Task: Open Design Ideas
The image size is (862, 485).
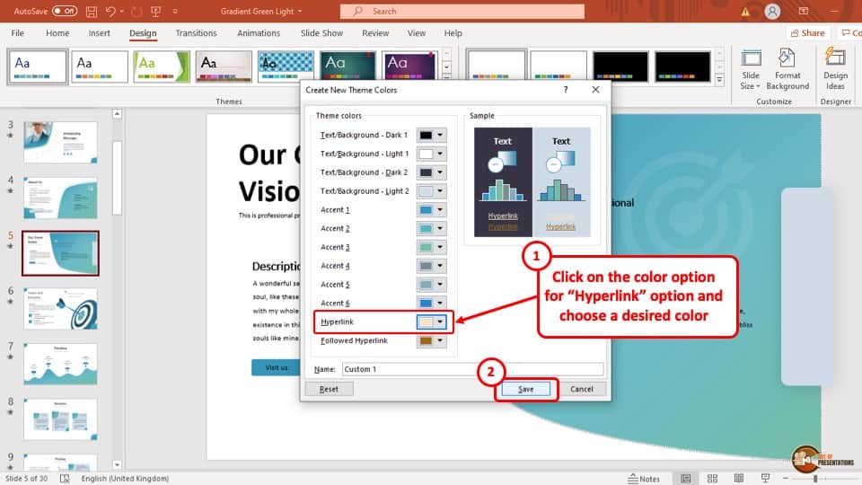Action: tap(835, 70)
